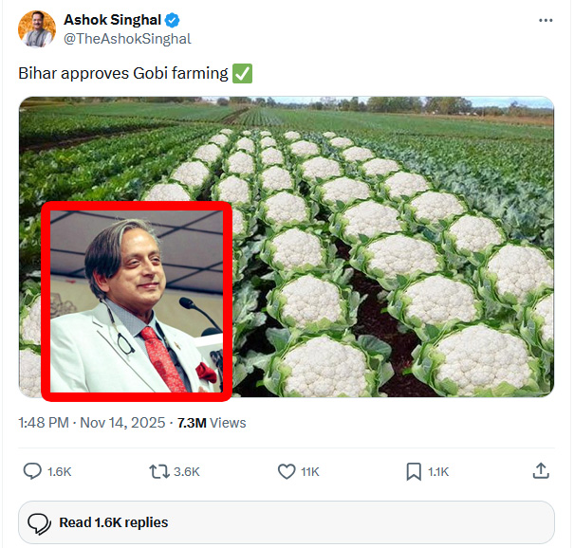Image resolution: width=574 pixels, height=548 pixels.
Task: Open Ashok Singhal's profile avatar
Action: tap(37, 29)
